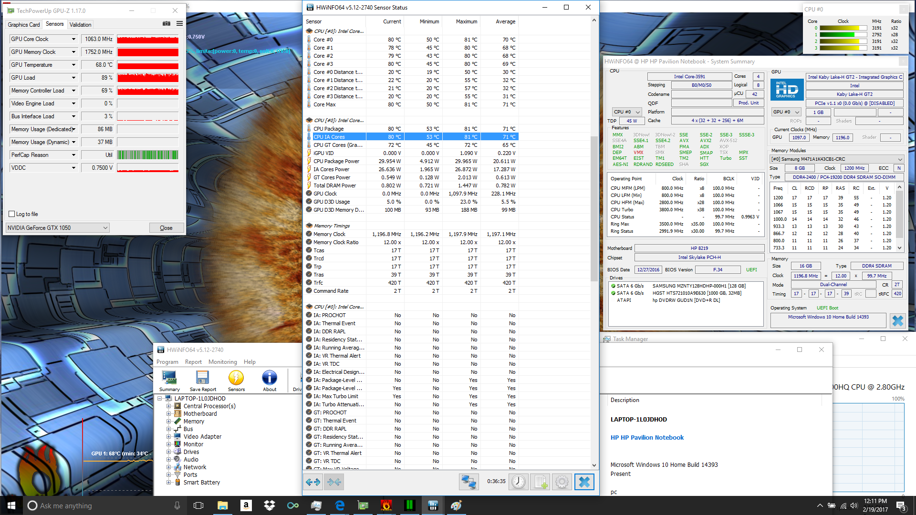Open the CPU #0 selector in System Summary
The width and height of the screenshot is (916, 515).
[627, 112]
